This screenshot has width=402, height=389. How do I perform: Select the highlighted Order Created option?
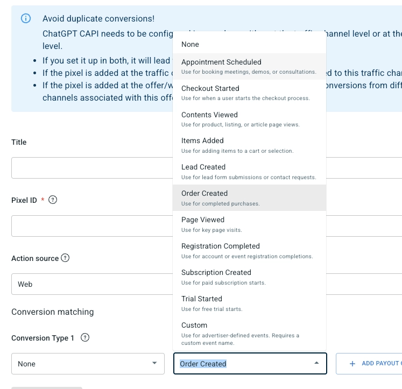coord(250,198)
